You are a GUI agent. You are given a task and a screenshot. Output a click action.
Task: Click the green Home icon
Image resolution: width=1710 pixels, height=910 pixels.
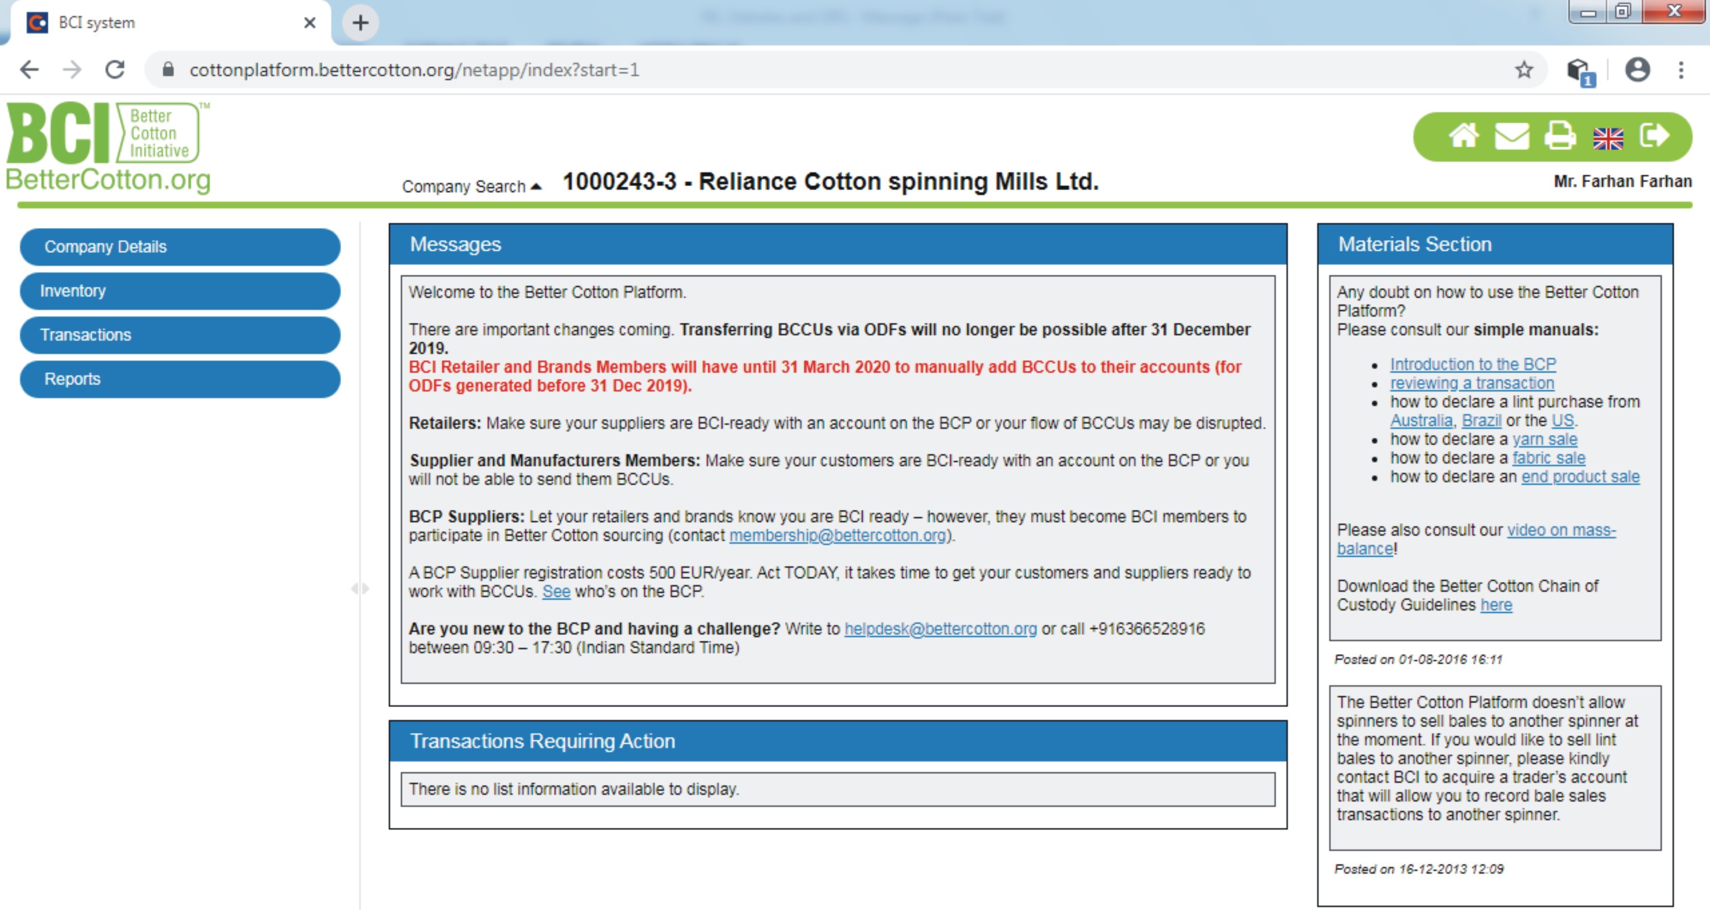pyautogui.click(x=1463, y=136)
